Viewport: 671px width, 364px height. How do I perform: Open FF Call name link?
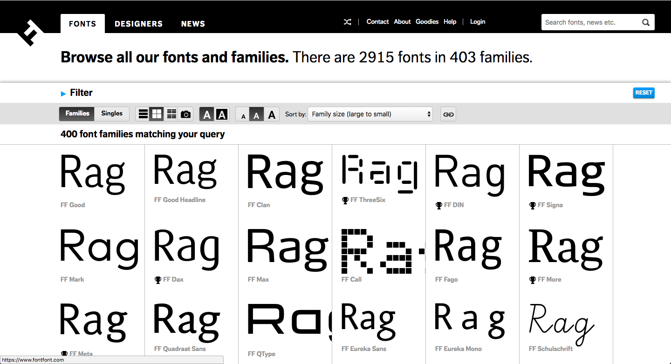(x=352, y=280)
